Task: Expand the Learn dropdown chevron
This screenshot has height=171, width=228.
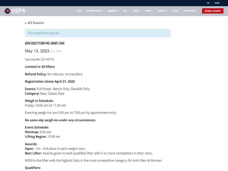Action: coord(179,11)
